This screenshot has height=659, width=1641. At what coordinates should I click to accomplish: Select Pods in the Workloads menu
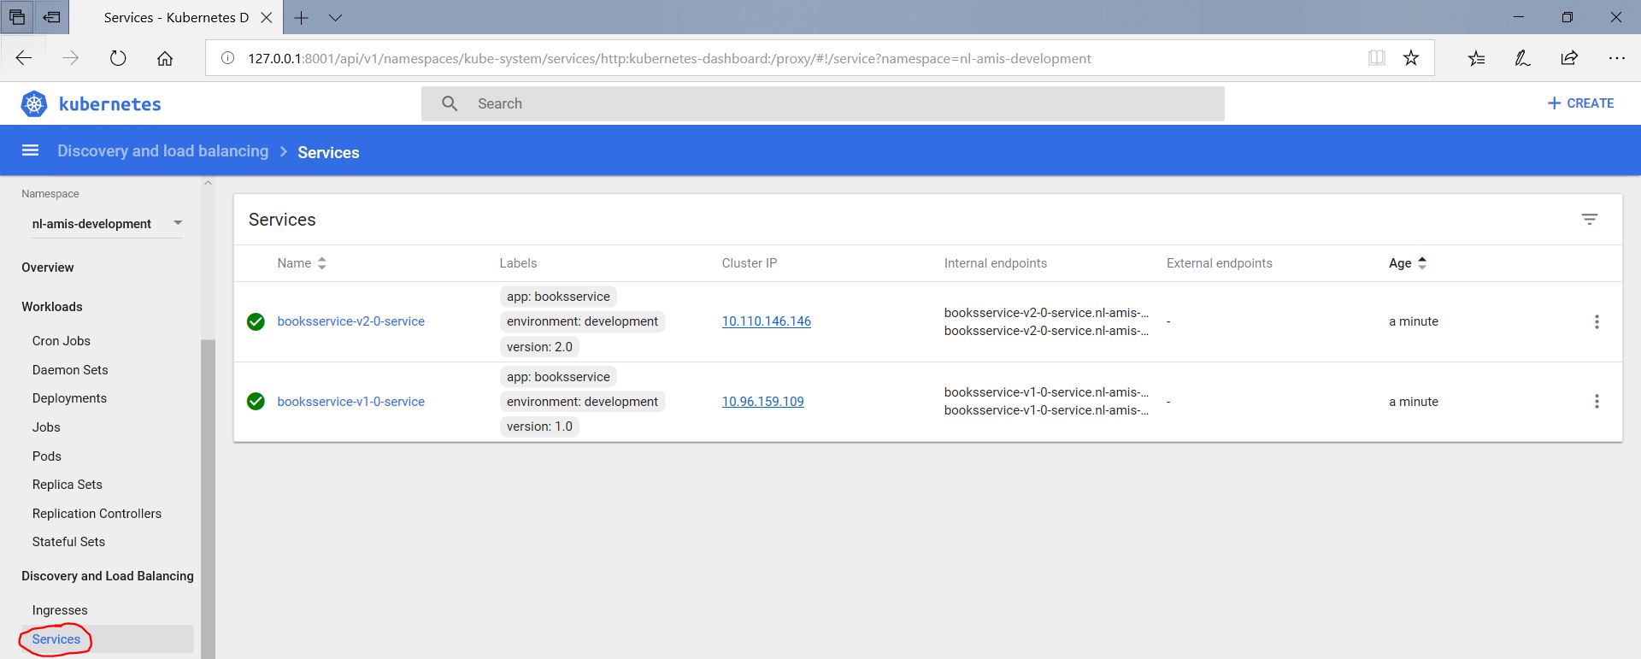[x=47, y=456]
